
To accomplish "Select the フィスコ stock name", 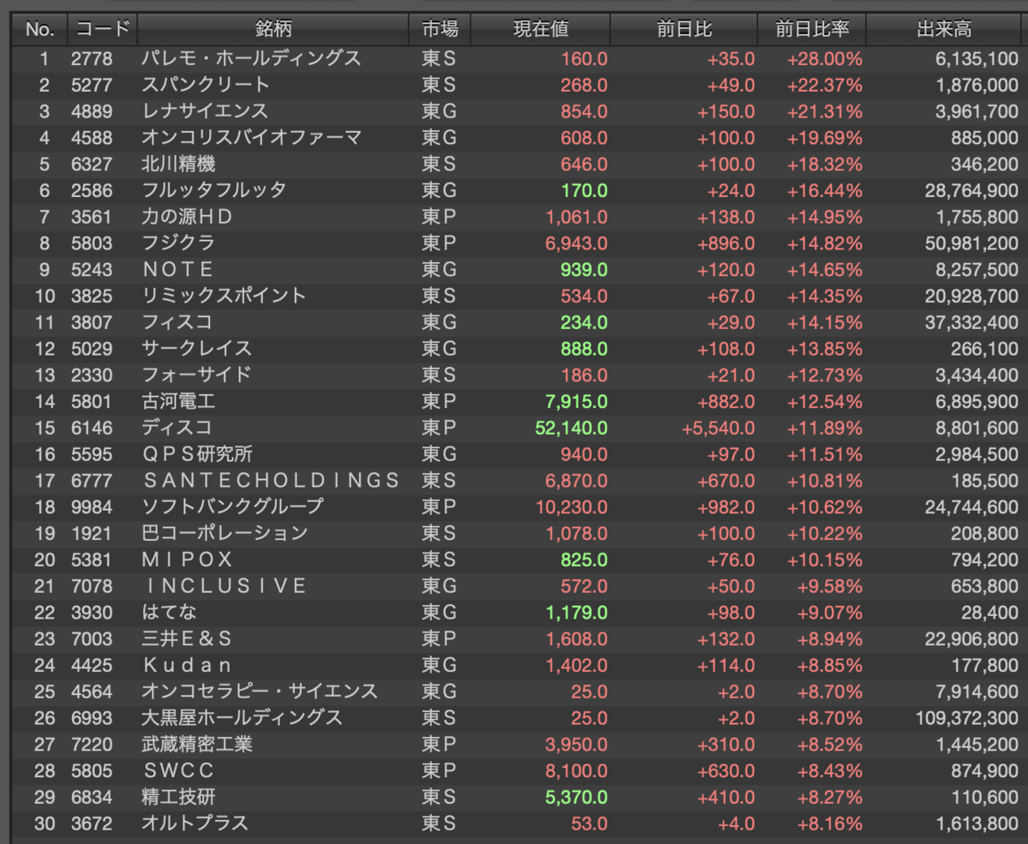I will point(176,322).
